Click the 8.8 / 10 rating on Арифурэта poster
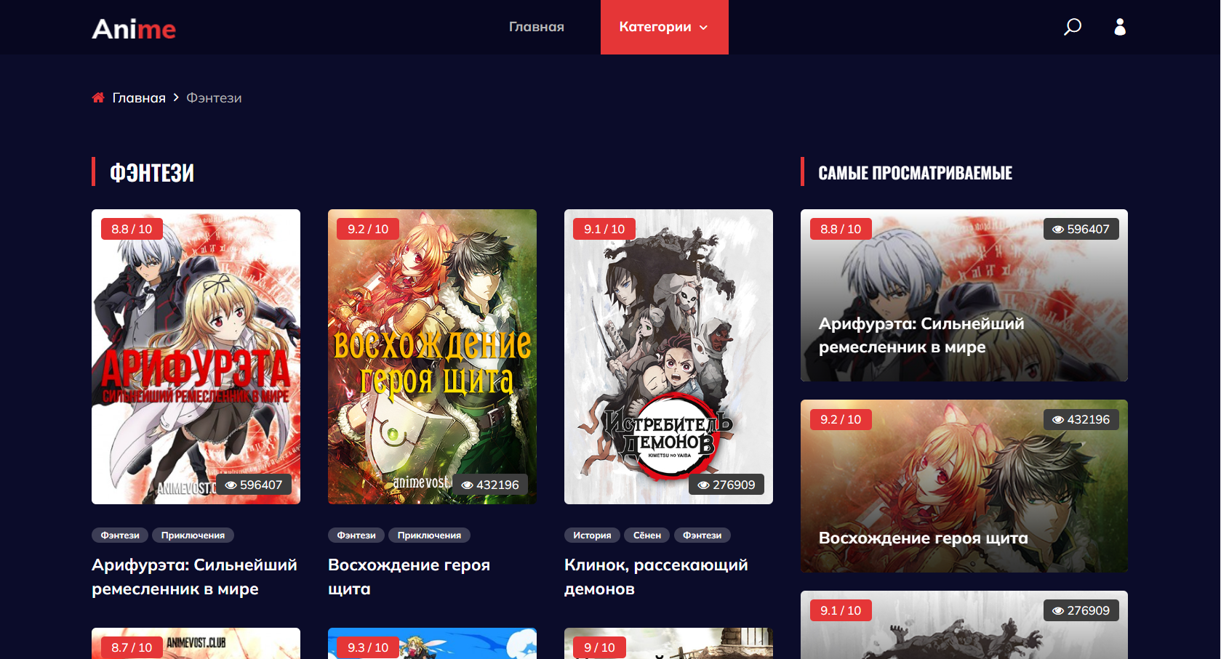The height and width of the screenshot is (659, 1221). (132, 229)
